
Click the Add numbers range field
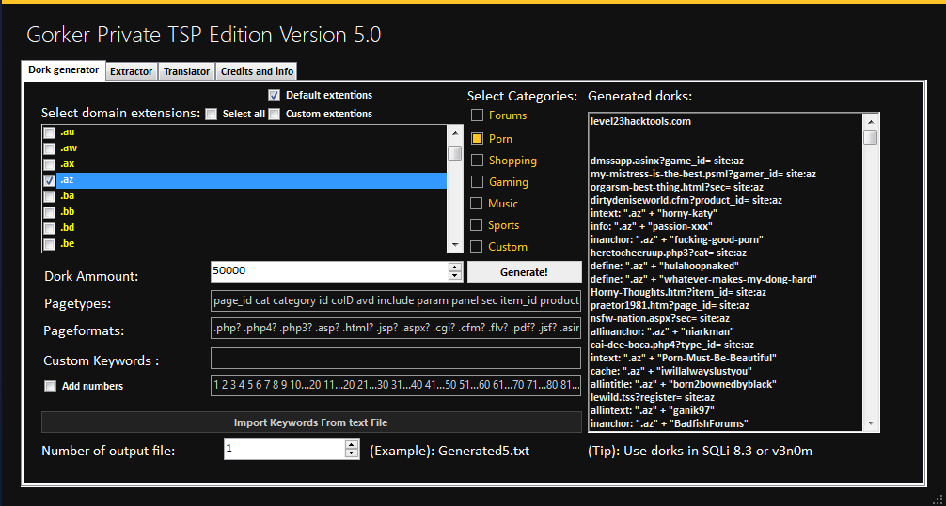(396, 385)
